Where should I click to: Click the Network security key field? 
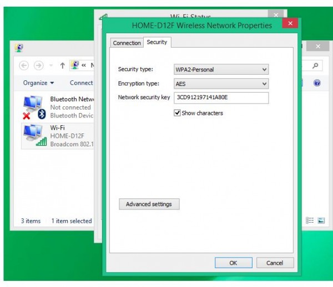pos(221,98)
